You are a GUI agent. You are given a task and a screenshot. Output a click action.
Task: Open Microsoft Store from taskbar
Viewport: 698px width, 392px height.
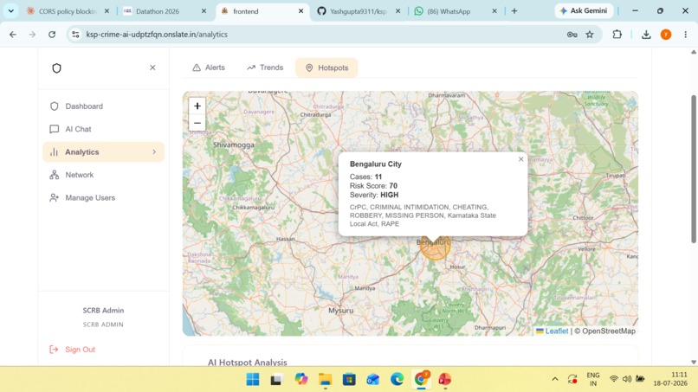click(x=349, y=379)
